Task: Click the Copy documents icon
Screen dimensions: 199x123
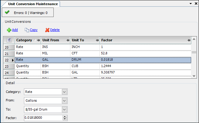Action: [x=27, y=30]
